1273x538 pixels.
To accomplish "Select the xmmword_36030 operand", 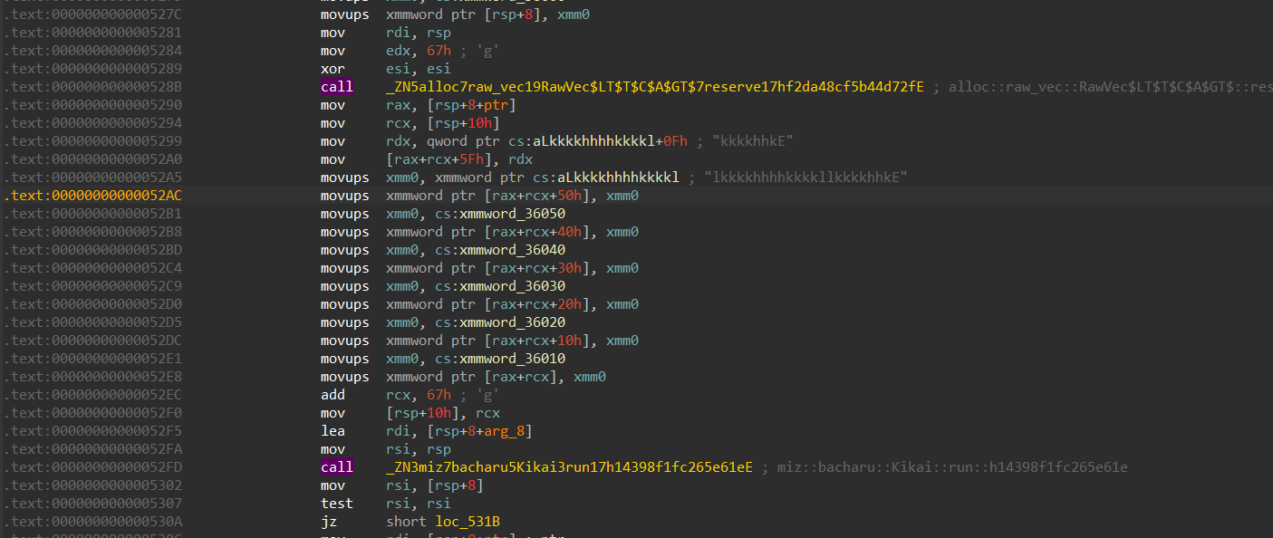I will click(x=513, y=286).
